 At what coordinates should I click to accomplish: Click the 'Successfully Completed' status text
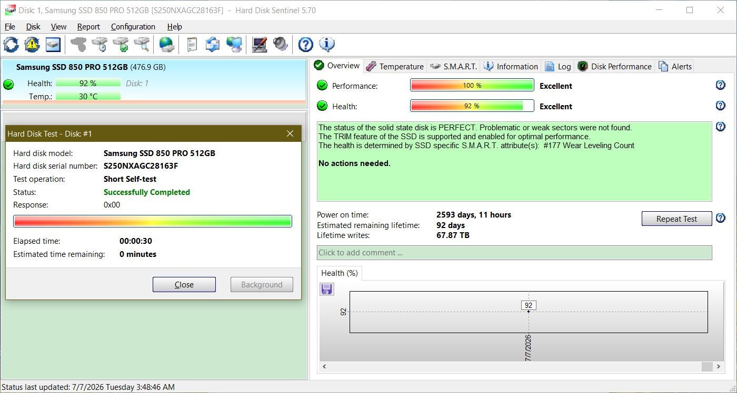point(147,192)
